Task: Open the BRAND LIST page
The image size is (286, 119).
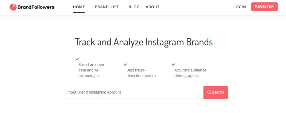Action: pos(107,7)
